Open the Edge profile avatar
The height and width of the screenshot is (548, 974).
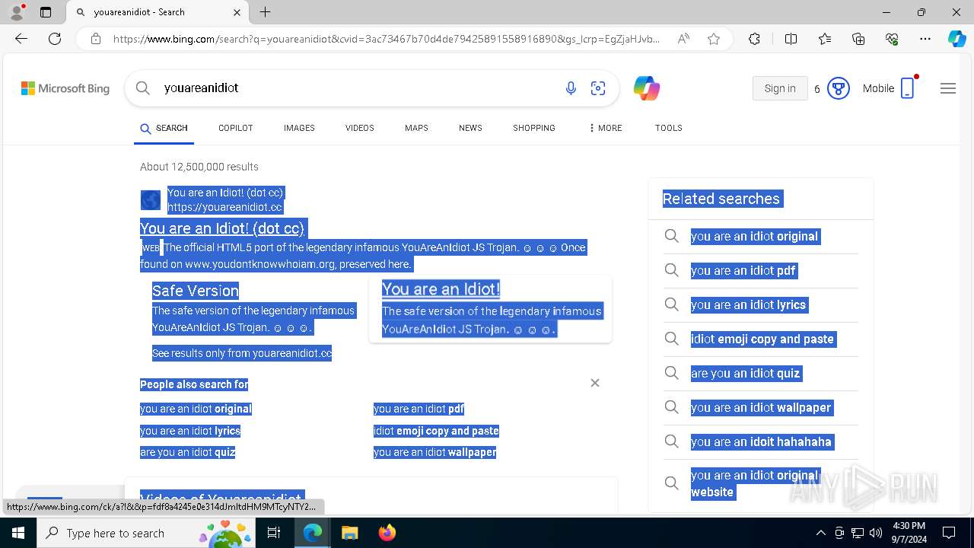click(17, 12)
